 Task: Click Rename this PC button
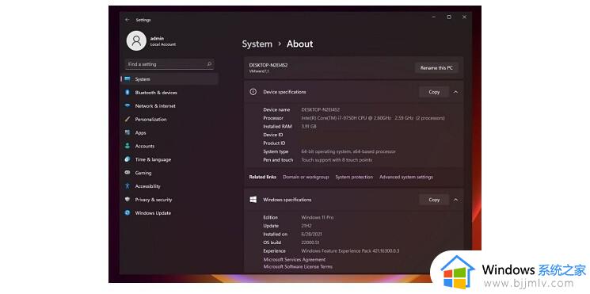pyautogui.click(x=436, y=68)
